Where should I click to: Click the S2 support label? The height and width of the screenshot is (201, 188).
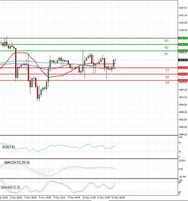pos(167,77)
